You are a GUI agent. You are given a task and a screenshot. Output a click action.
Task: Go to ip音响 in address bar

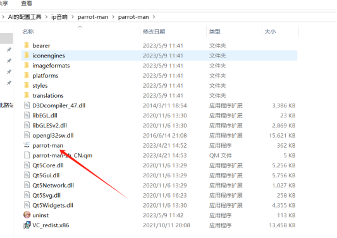tap(59, 17)
